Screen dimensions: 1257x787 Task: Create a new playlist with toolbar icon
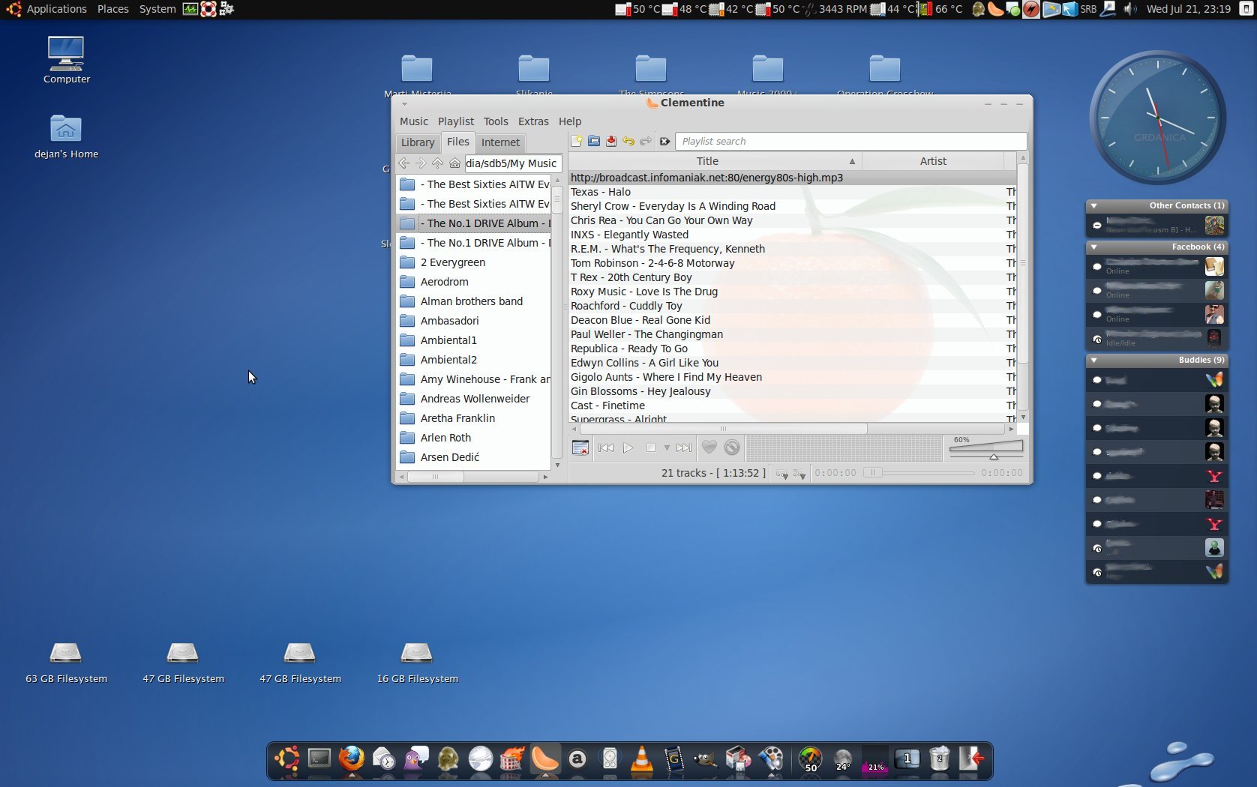(577, 141)
